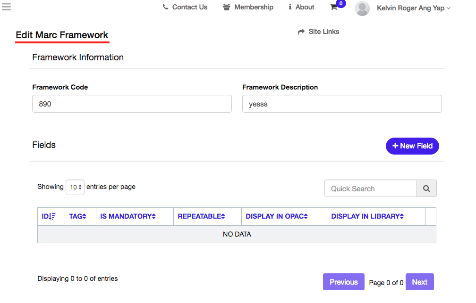The width and height of the screenshot is (476, 303).
Task: Click the Site Links link
Action: pos(319,32)
